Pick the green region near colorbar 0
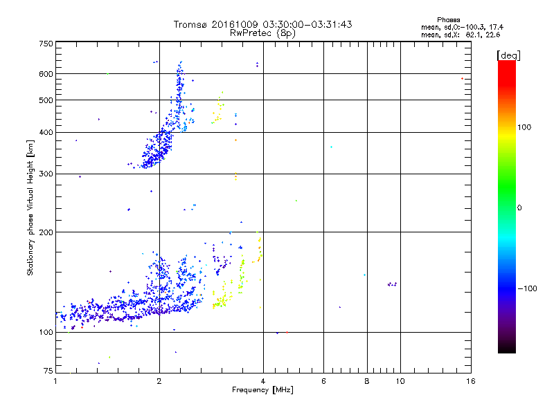 [507, 198]
